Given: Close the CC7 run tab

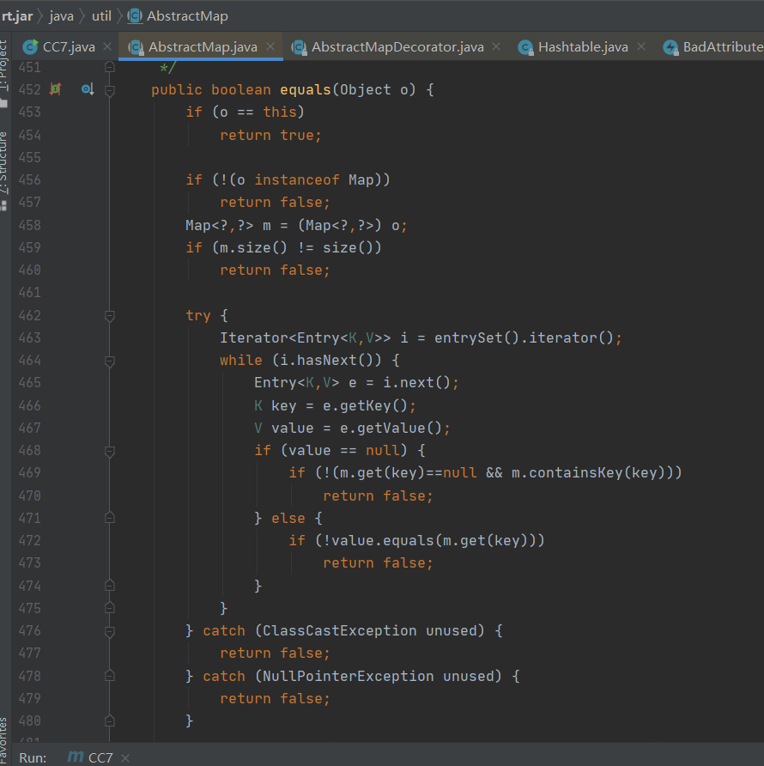Looking at the screenshot, I should click(125, 757).
